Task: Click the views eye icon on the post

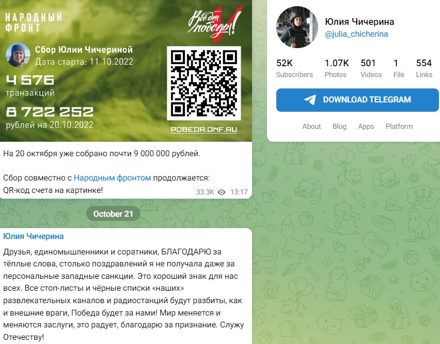Action: (x=222, y=192)
